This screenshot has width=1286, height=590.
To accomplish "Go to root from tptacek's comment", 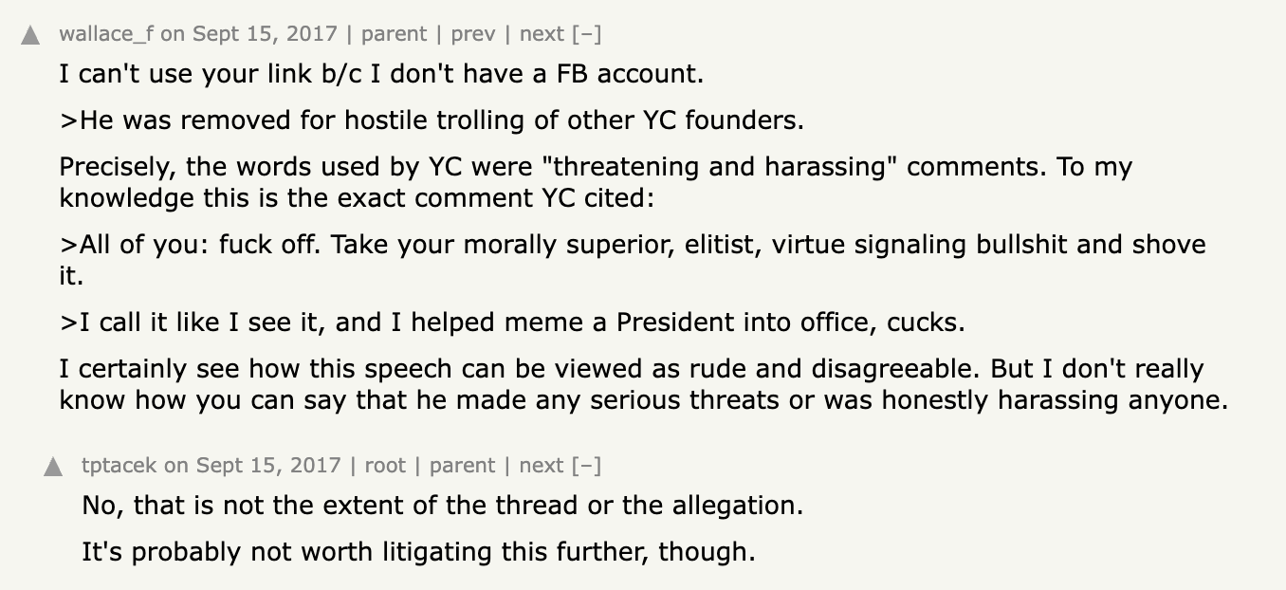I will tap(385, 466).
